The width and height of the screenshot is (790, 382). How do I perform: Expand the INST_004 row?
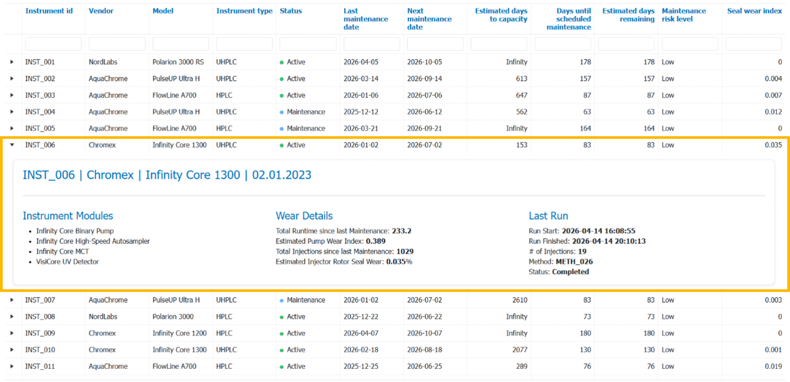12,112
